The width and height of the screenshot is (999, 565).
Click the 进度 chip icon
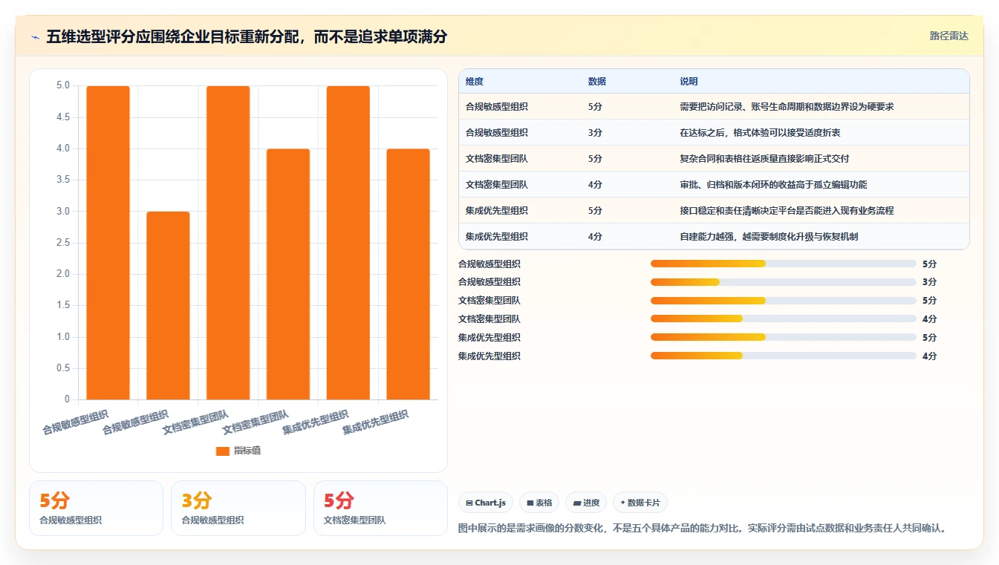pyautogui.click(x=577, y=503)
